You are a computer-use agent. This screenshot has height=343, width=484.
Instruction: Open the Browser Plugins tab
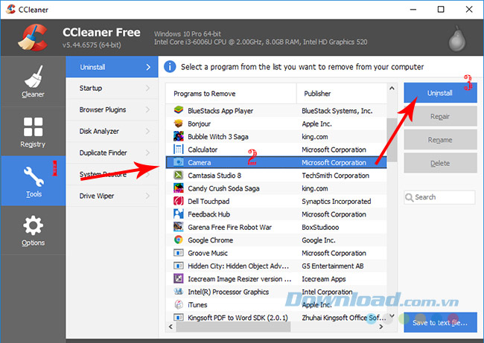point(112,110)
